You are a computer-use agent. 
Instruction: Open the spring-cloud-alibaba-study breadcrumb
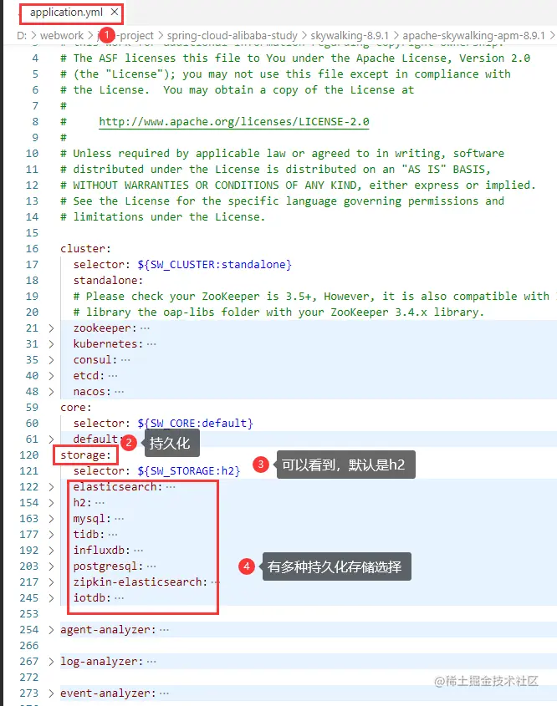pyautogui.click(x=233, y=36)
